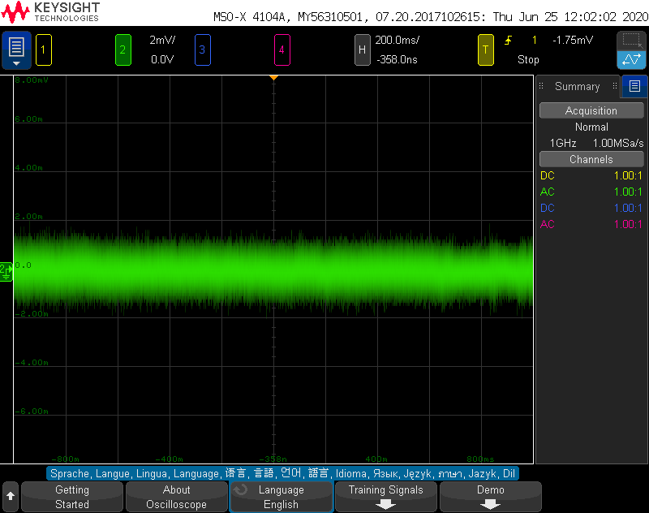
Task: Toggle channel 1 button
Action: click(x=44, y=50)
